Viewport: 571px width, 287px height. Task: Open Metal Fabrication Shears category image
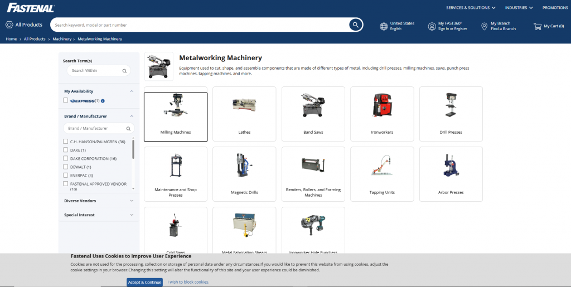(244, 225)
